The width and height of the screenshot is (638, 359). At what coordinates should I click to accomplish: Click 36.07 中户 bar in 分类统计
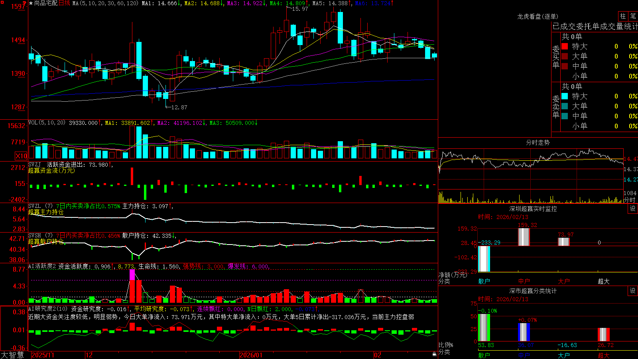[x=524, y=332]
